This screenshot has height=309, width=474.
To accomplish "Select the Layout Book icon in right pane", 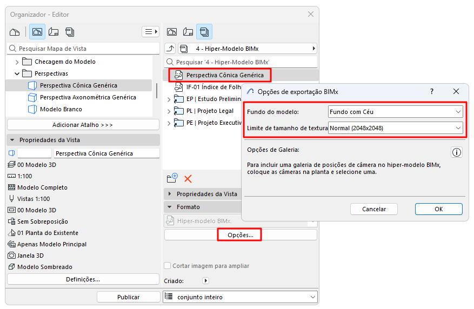I will [x=188, y=32].
